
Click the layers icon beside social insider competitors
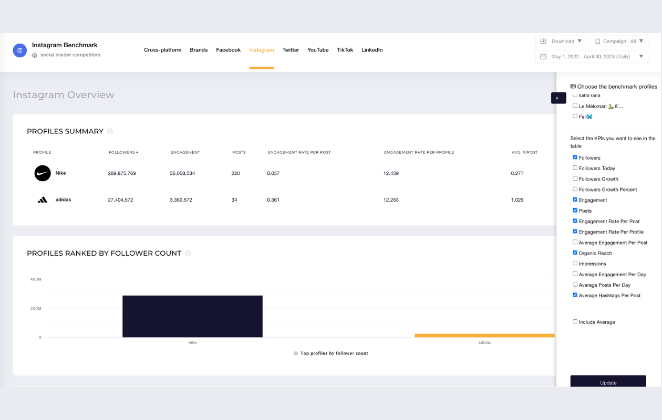click(x=35, y=55)
